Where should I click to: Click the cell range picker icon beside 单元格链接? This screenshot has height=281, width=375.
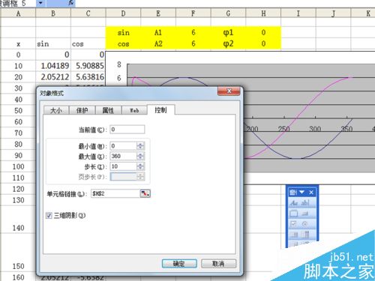[145, 193]
